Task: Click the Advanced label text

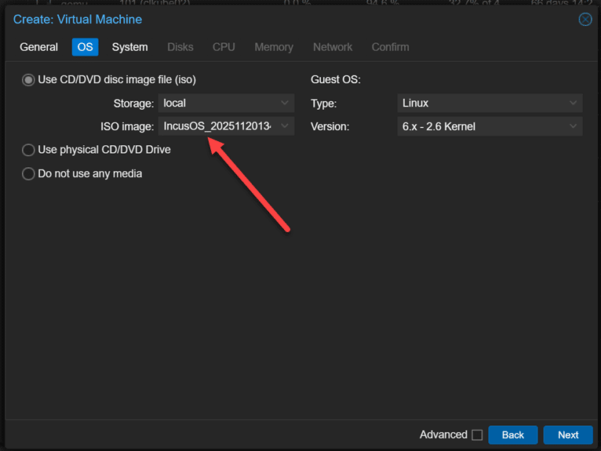Action: (x=443, y=435)
